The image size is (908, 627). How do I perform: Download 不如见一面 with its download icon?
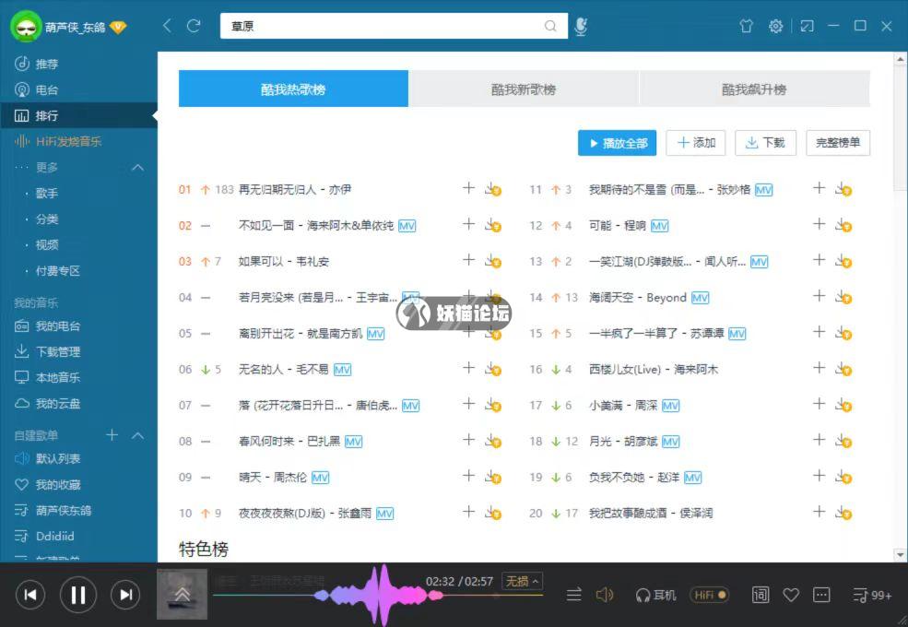click(493, 225)
